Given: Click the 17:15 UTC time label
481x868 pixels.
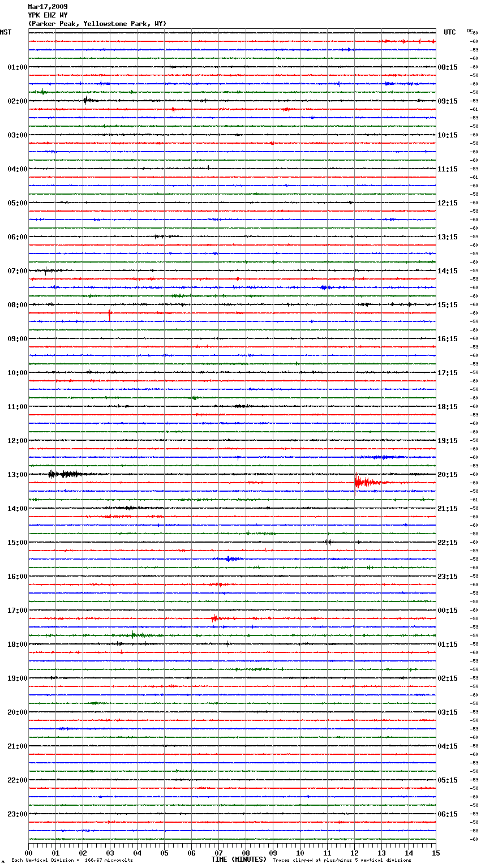Looking at the screenshot, I should [x=448, y=373].
